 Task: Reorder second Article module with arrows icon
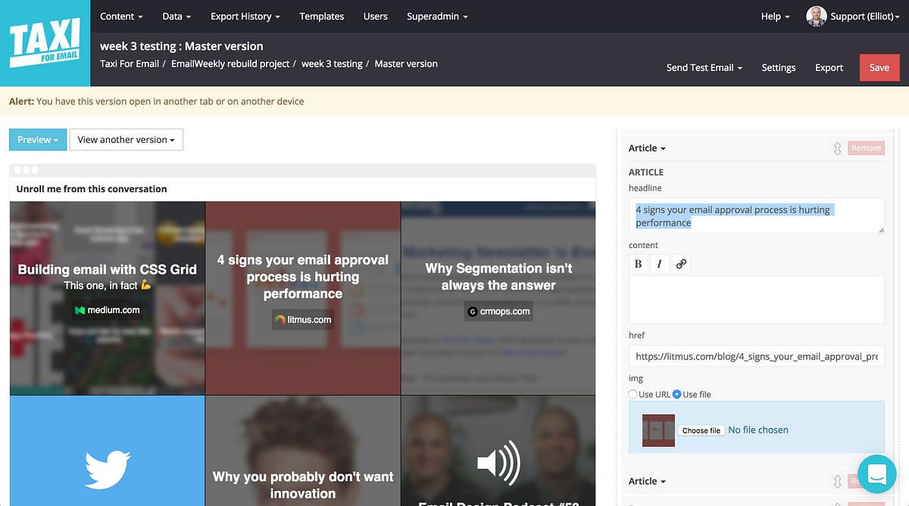click(837, 481)
